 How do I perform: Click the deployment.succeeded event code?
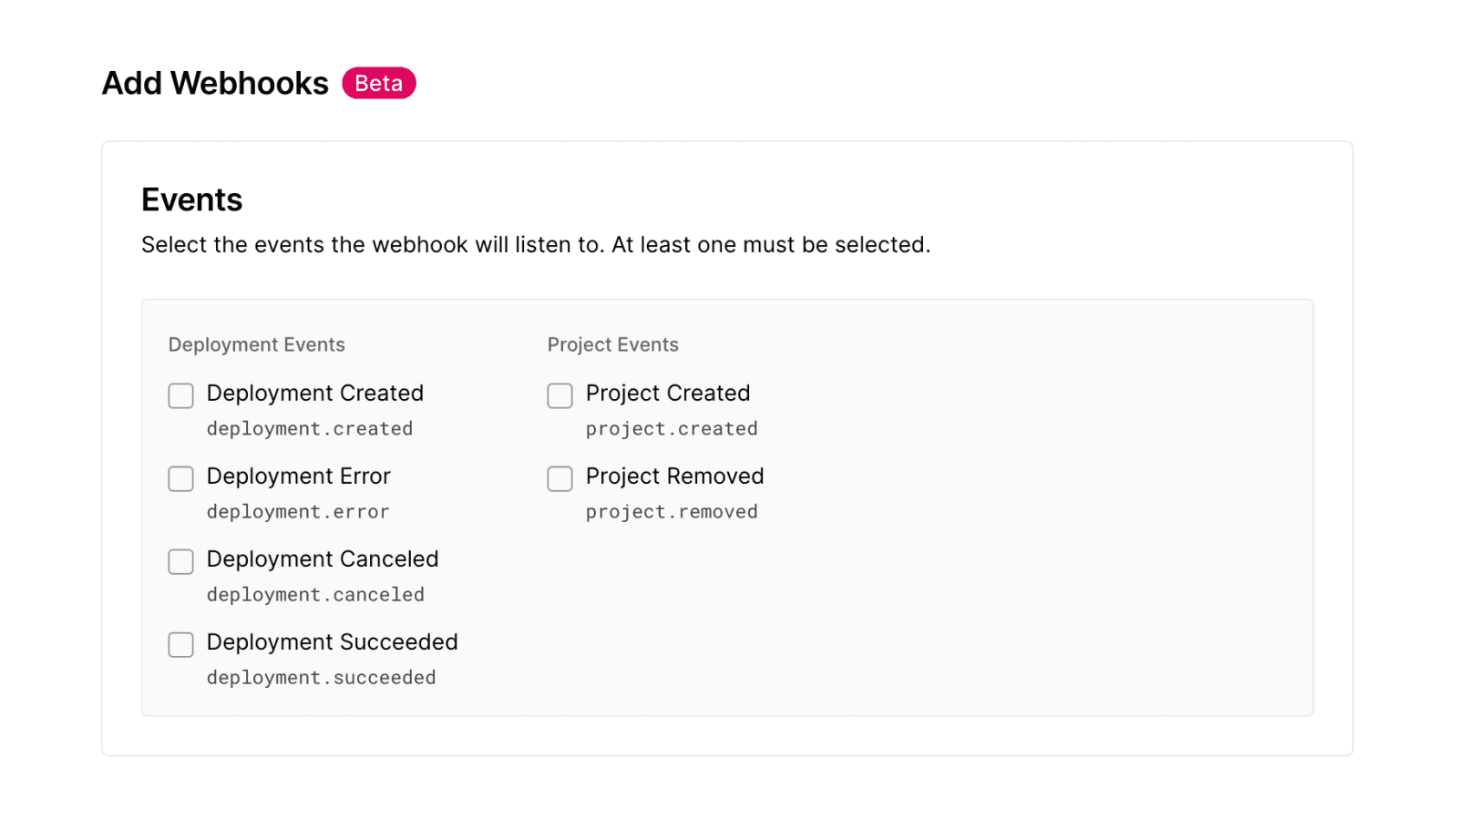pos(321,677)
